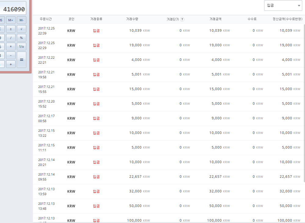Screen dimensions: 305x223
Task: Click the plus-minus sign calculator key
Action: 11,29
